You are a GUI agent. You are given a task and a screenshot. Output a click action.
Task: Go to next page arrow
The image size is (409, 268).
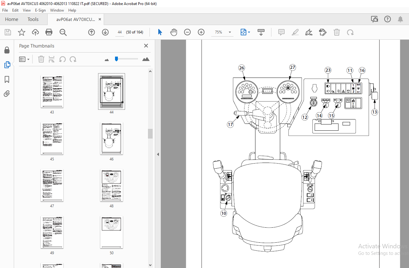105,32
